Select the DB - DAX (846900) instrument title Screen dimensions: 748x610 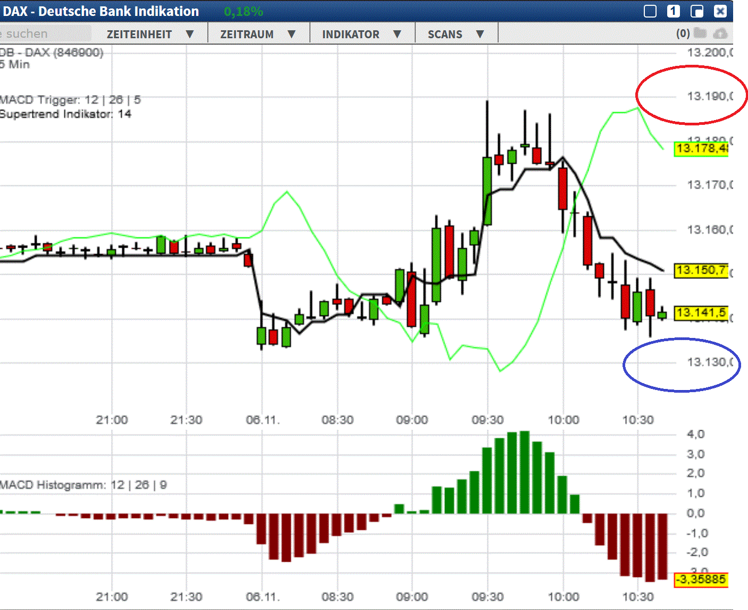52,52
